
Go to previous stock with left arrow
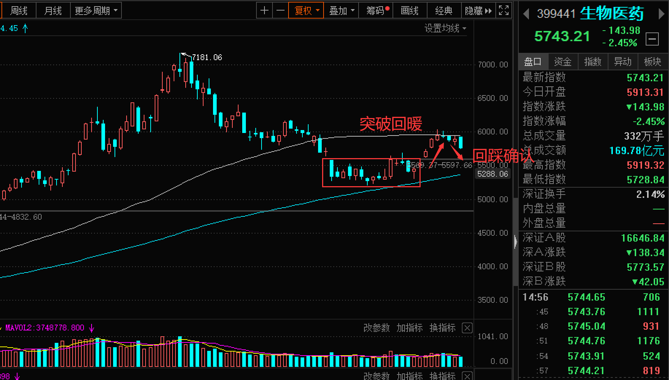pos(526,14)
